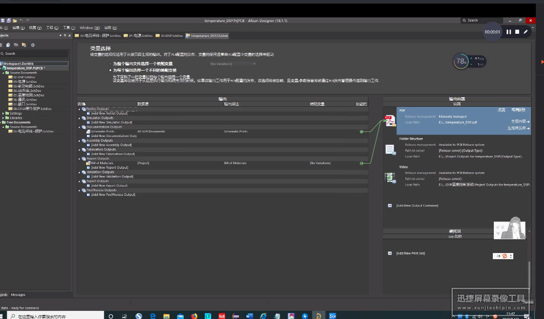544x319 pixels.
Task: Click 生成内容 in the PDF container
Action: click(520, 121)
